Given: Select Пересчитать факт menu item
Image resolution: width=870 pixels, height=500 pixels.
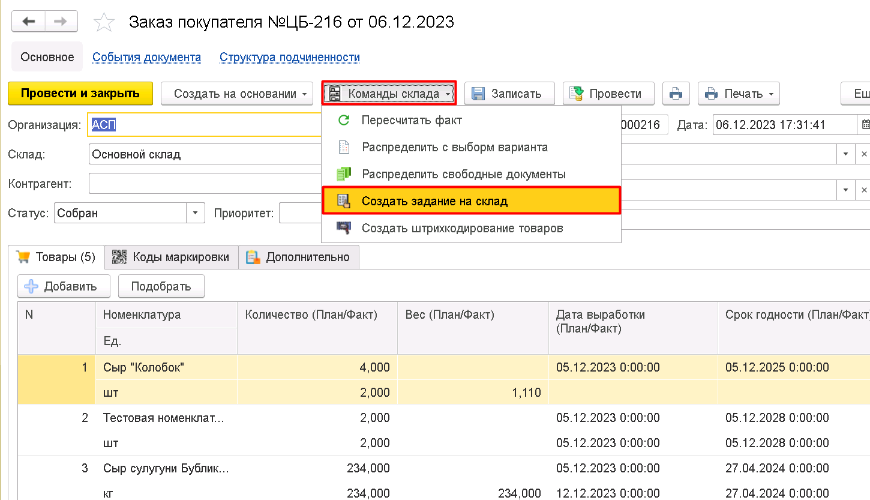Looking at the screenshot, I should [x=412, y=120].
